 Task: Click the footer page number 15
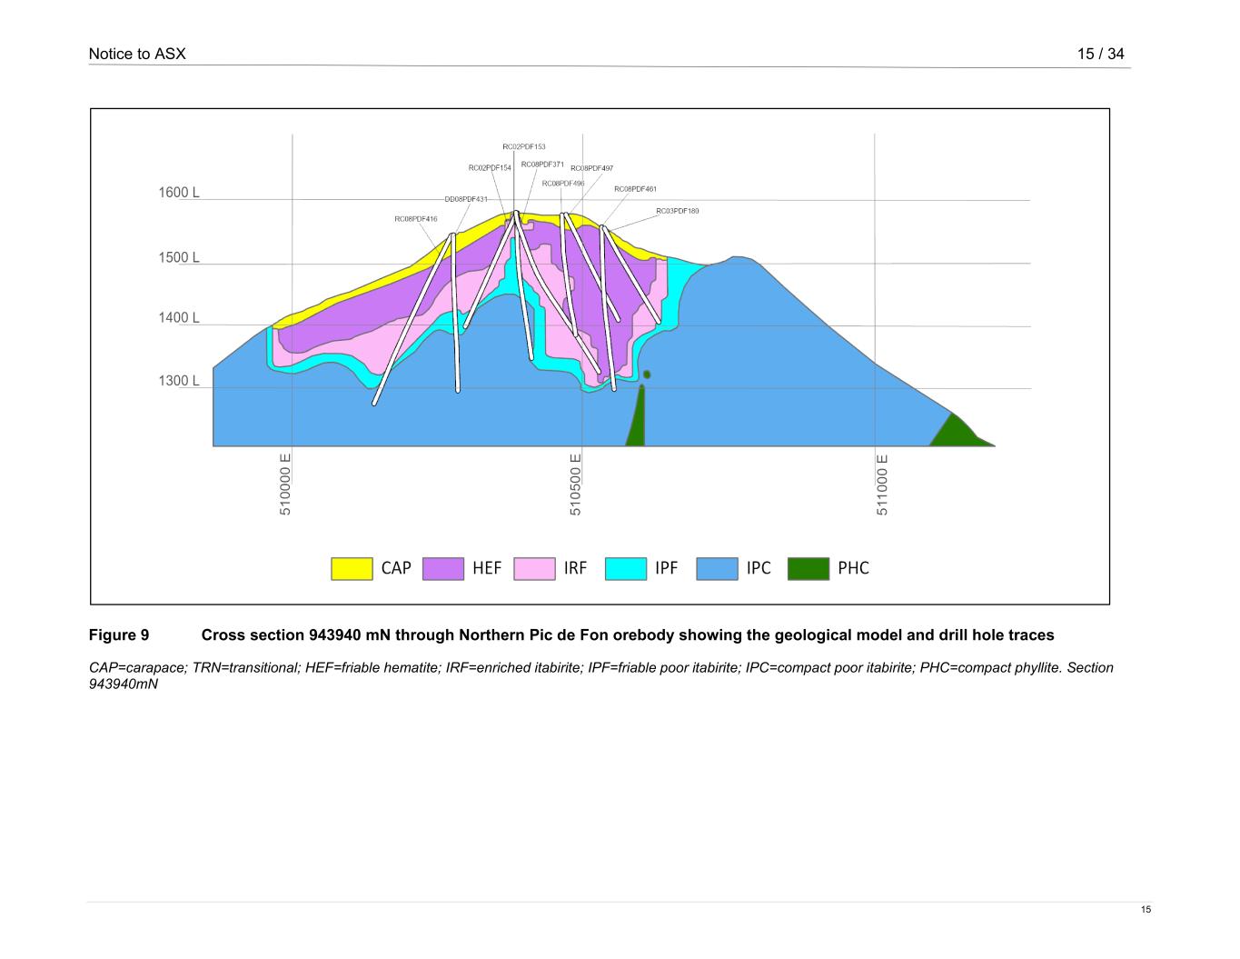pos(1146,910)
